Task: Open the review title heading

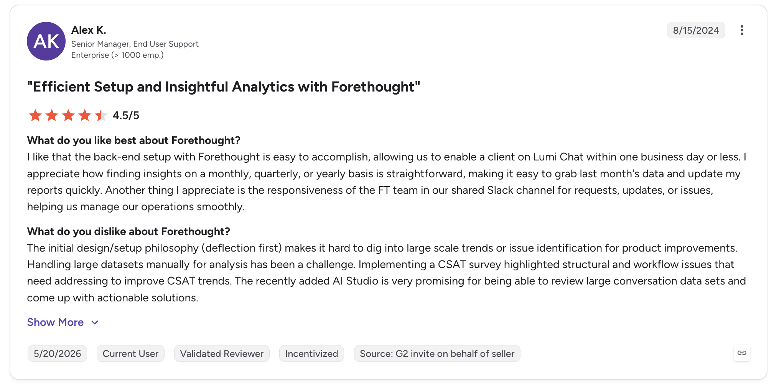Action: point(224,87)
